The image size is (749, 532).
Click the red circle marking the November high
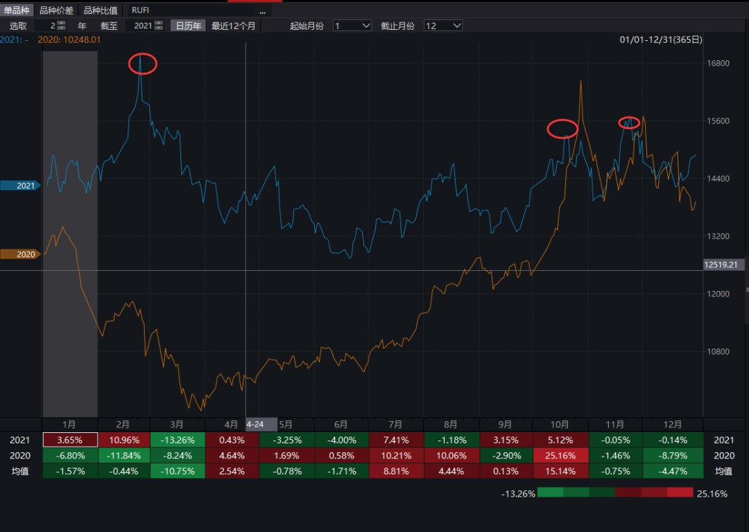pos(629,123)
